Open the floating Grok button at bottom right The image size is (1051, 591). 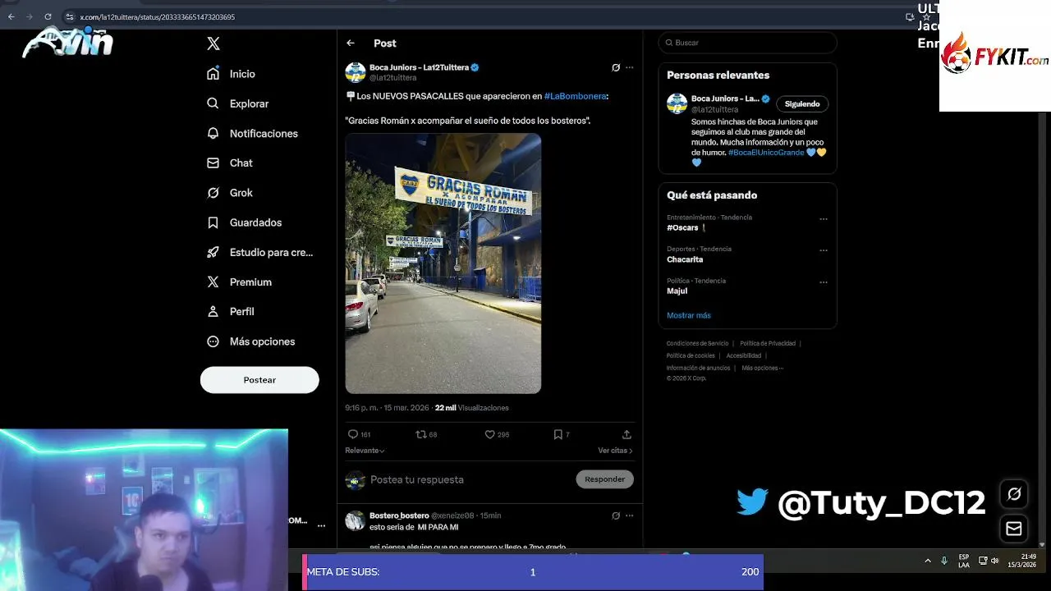(x=1014, y=493)
